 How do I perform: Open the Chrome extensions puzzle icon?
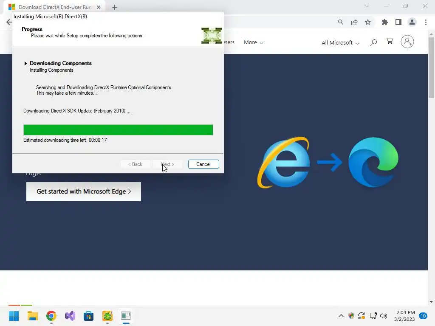[385, 22]
